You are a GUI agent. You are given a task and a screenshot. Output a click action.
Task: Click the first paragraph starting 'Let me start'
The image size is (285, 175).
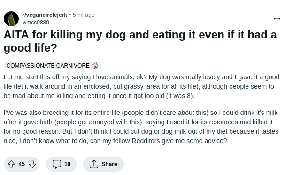(141, 86)
